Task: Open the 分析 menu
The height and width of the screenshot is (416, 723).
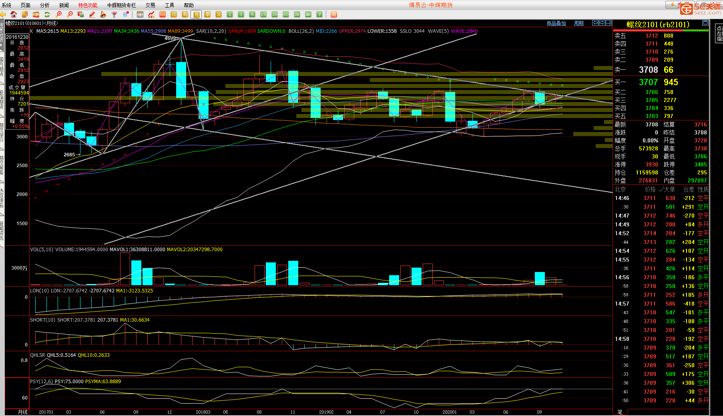Action: point(45,5)
